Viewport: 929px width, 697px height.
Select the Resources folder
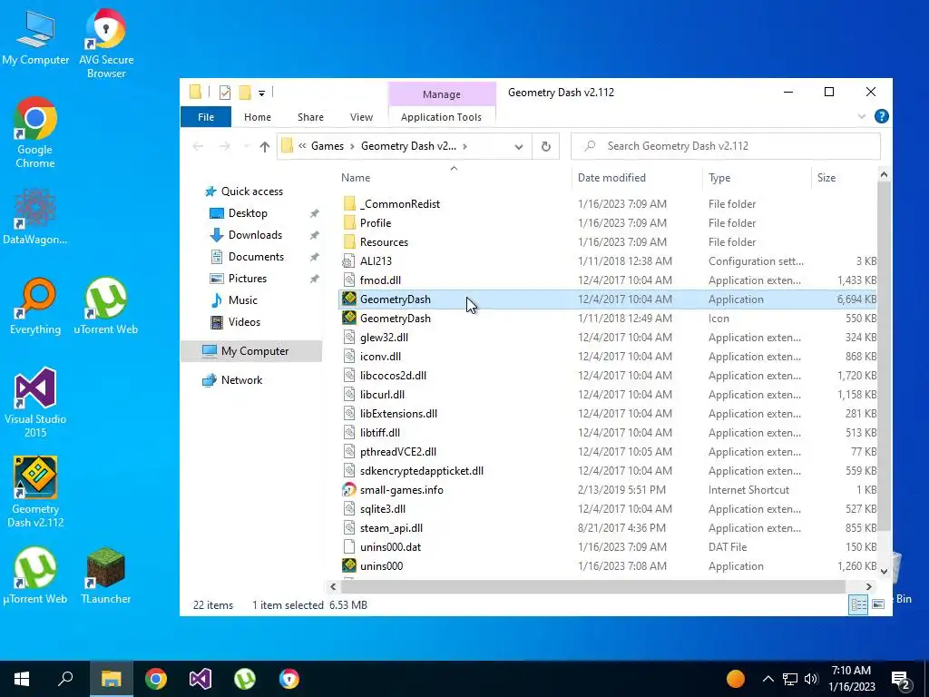tap(608, 241)
